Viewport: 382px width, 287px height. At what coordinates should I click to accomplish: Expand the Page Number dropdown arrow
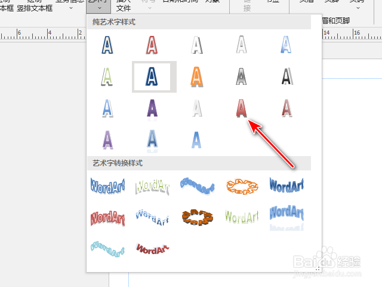coord(358,8)
